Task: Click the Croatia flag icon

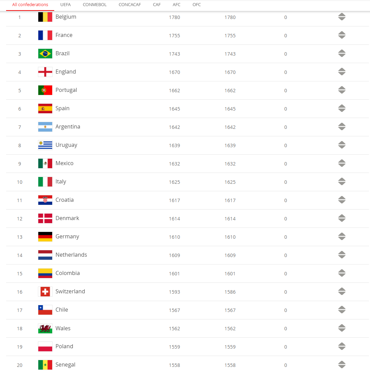Action: (x=45, y=200)
